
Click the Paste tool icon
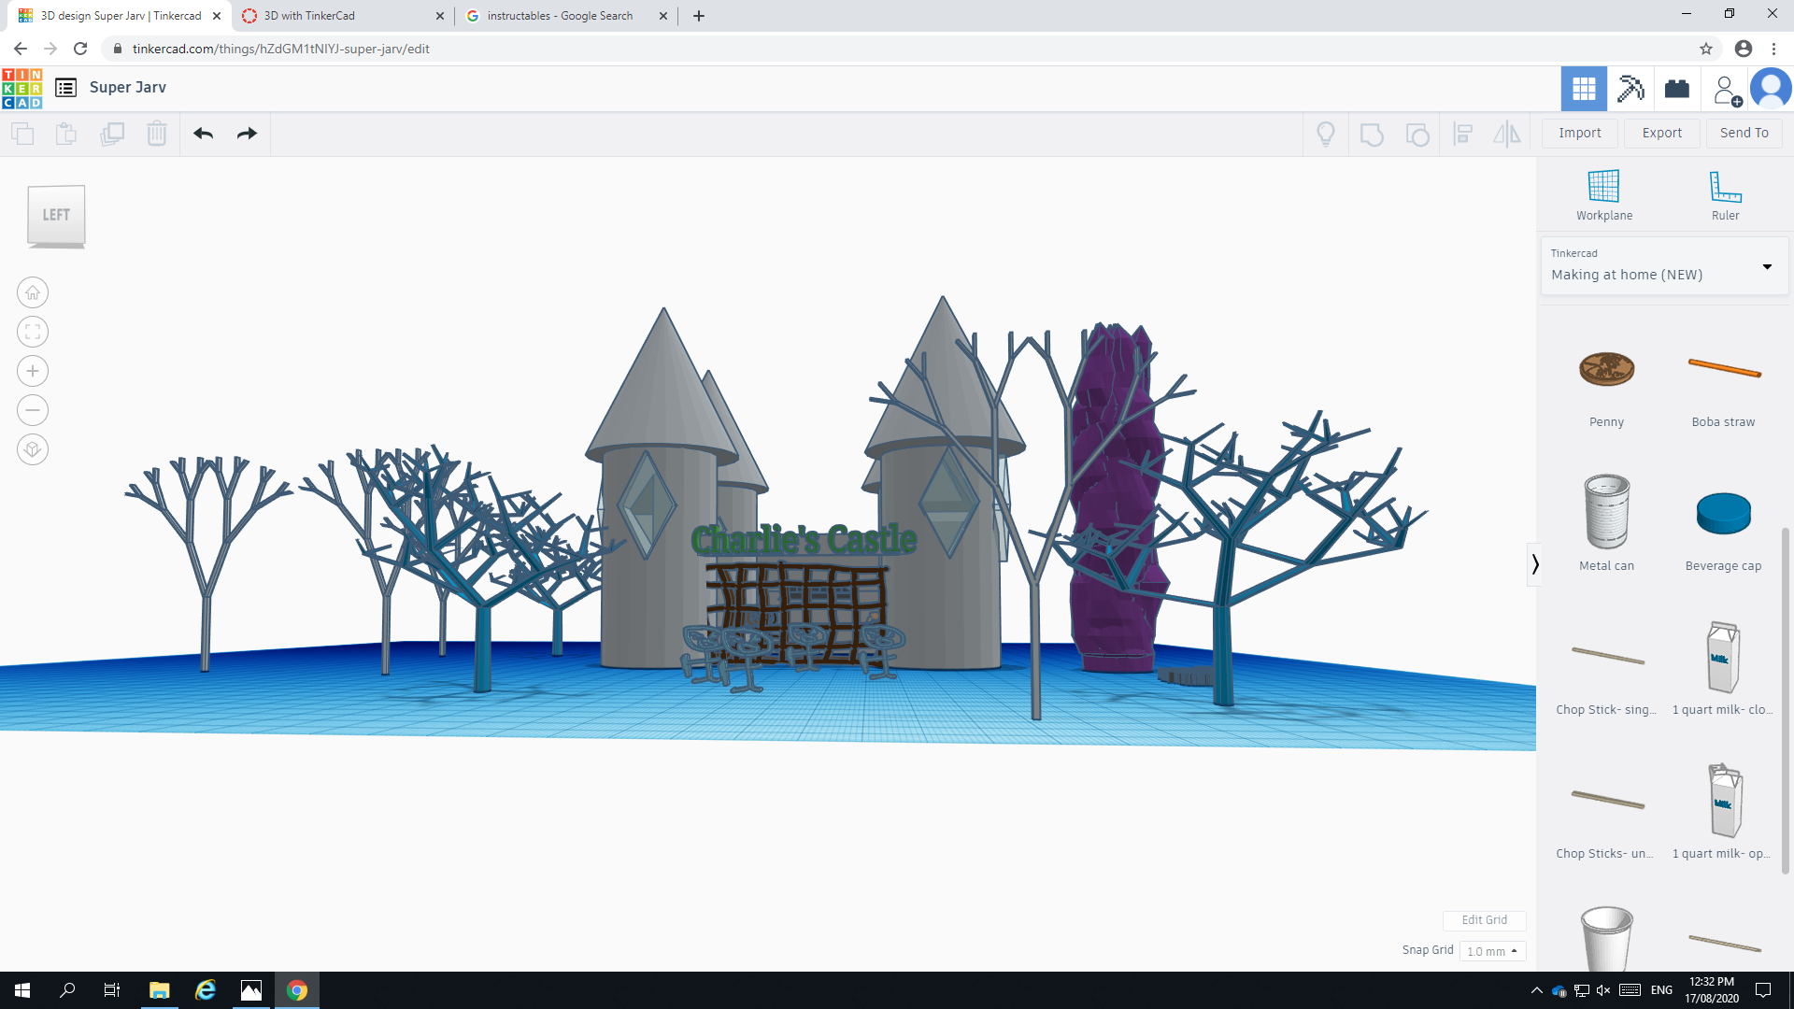(66, 134)
